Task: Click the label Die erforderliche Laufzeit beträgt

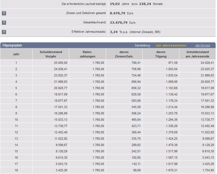Action: pyautogui.click(x=84, y=4)
